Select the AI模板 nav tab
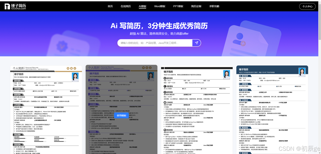Image resolution: width=321 pixels, height=154 pixels. point(142,6)
